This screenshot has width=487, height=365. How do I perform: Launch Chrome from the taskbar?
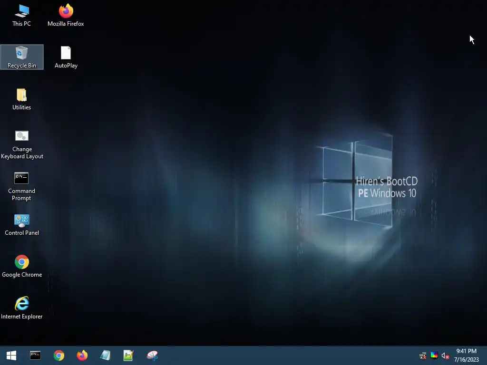point(58,355)
